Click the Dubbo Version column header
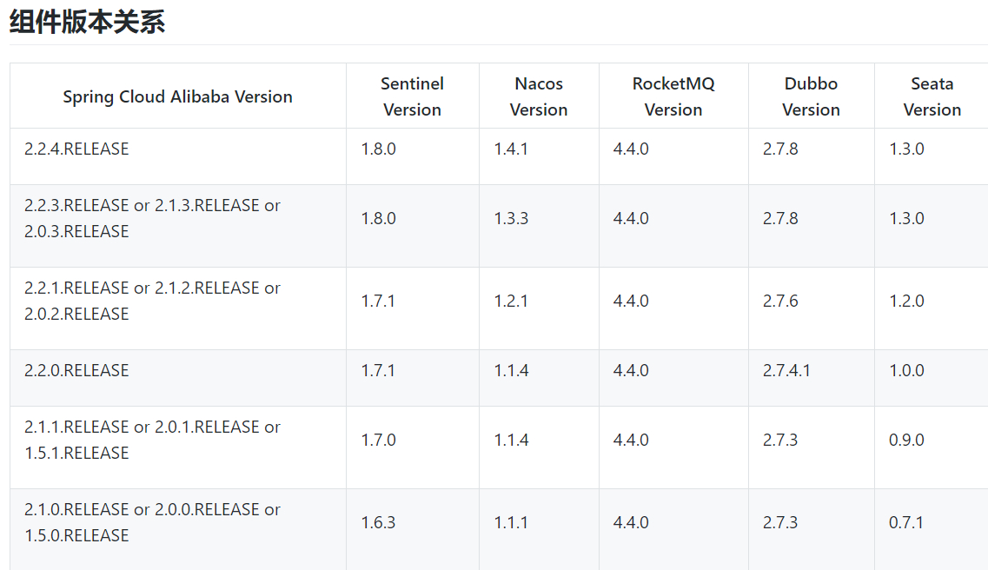 click(x=811, y=96)
